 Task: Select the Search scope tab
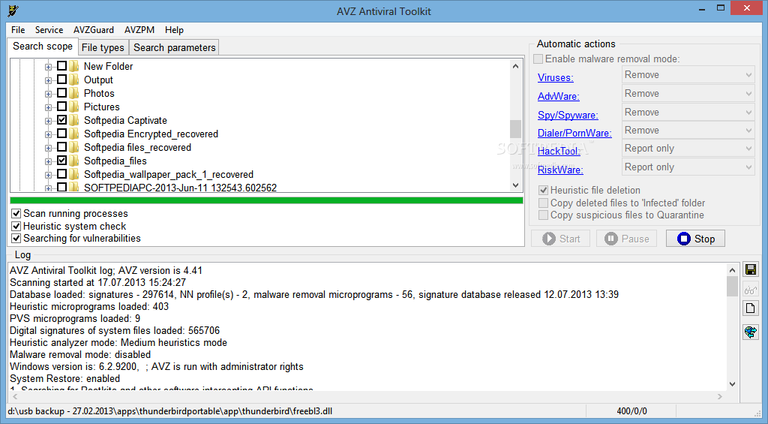[43, 47]
